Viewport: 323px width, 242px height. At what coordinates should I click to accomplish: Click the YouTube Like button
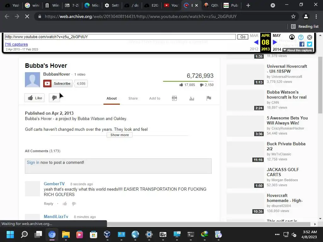(34, 98)
